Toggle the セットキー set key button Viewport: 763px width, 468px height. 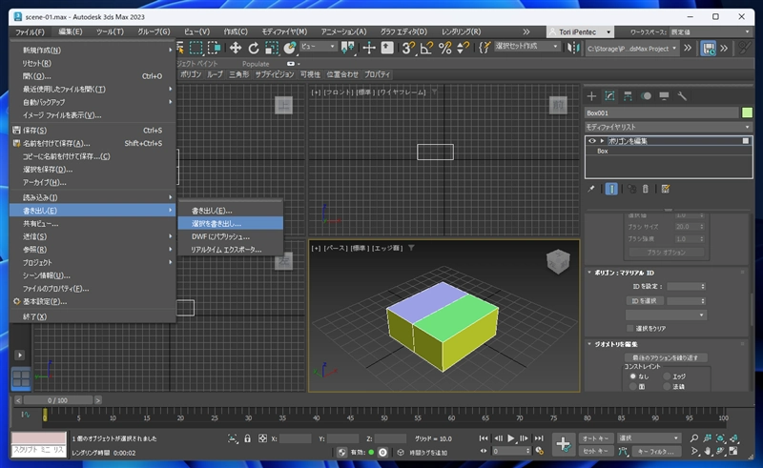[595, 451]
